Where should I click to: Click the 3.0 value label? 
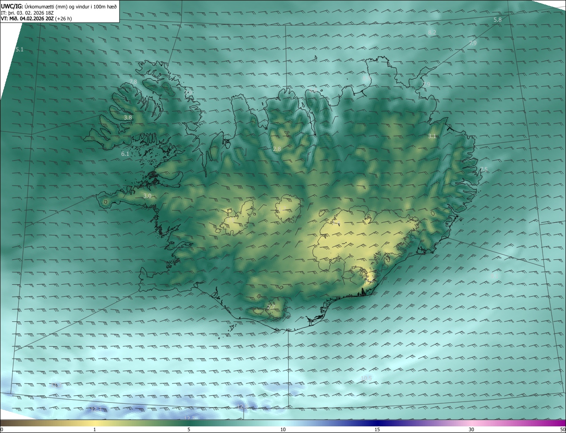(147, 196)
